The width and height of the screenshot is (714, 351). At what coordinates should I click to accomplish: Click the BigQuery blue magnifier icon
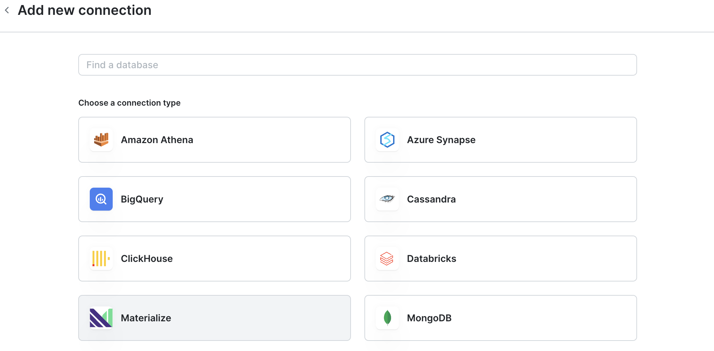(x=101, y=199)
